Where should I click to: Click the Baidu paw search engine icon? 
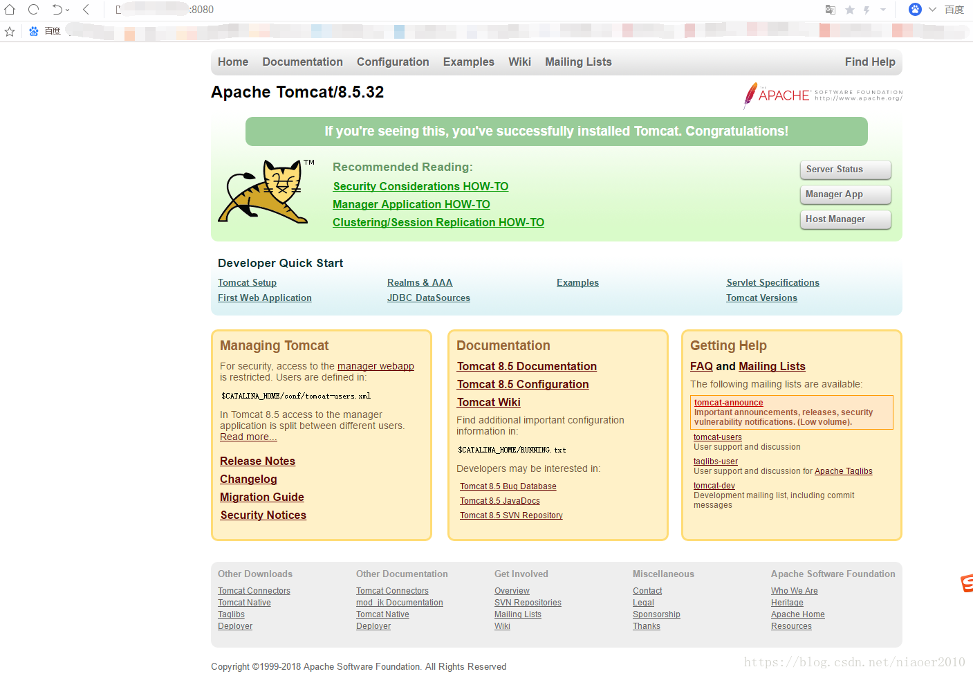pyautogui.click(x=915, y=9)
